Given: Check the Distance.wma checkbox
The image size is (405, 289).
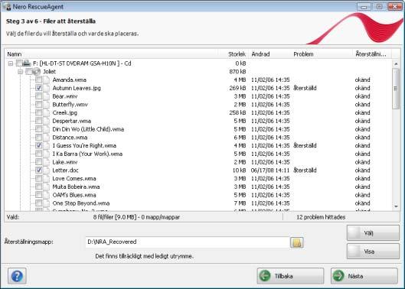Looking at the screenshot, I should click(x=38, y=138).
